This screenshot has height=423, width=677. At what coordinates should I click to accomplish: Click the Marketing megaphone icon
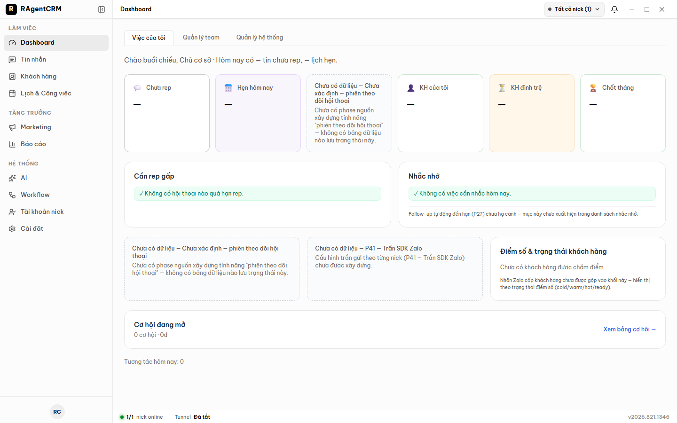[x=12, y=127]
